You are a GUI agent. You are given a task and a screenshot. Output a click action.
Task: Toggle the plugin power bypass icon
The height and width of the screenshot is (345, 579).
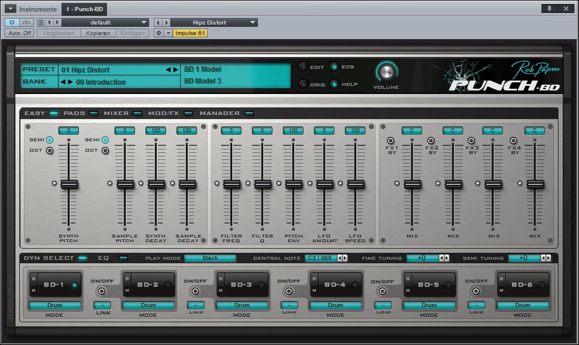coord(12,23)
